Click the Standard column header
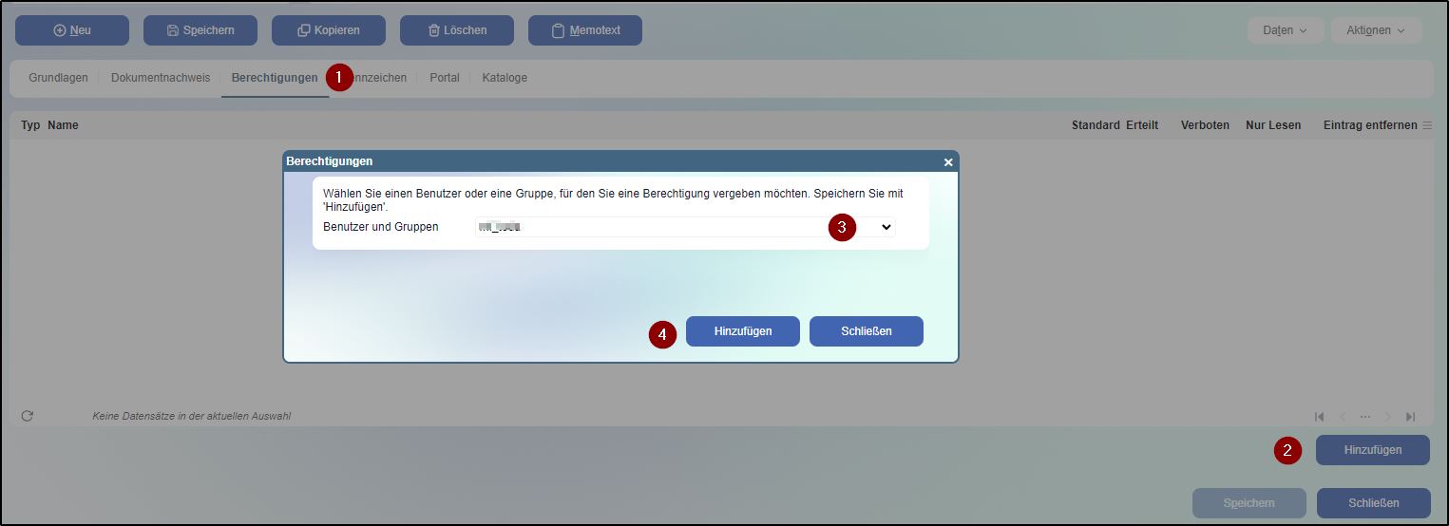Viewport: 1449px width, 526px height. tap(1096, 125)
